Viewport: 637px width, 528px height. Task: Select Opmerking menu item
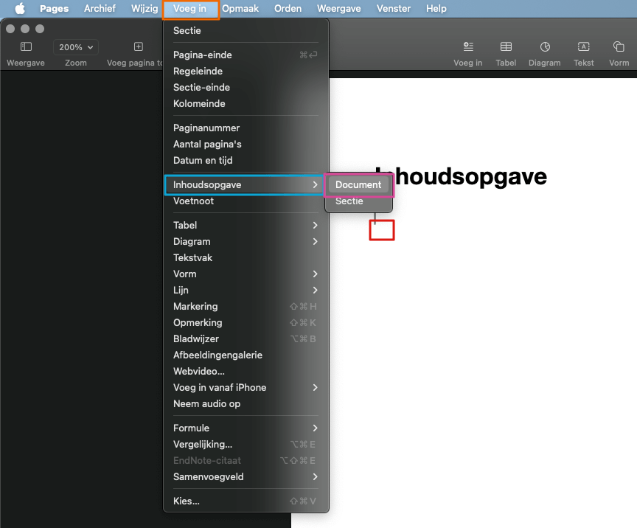[246, 323]
